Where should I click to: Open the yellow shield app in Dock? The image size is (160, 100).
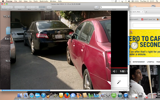coord(61,95)
